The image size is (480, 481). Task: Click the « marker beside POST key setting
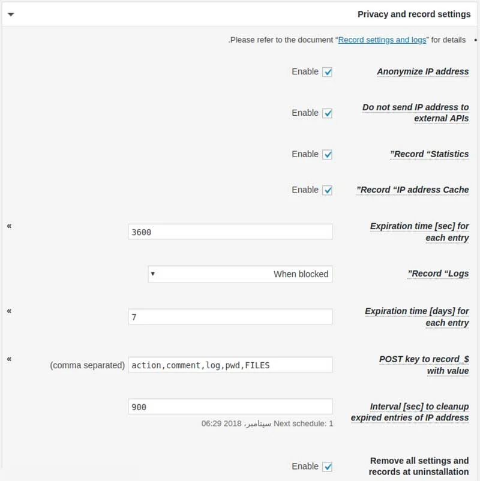[8, 359]
